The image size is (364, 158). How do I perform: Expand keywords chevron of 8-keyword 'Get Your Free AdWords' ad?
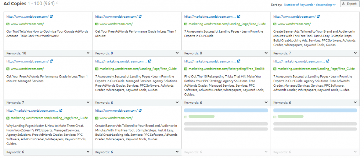tap(177, 53)
